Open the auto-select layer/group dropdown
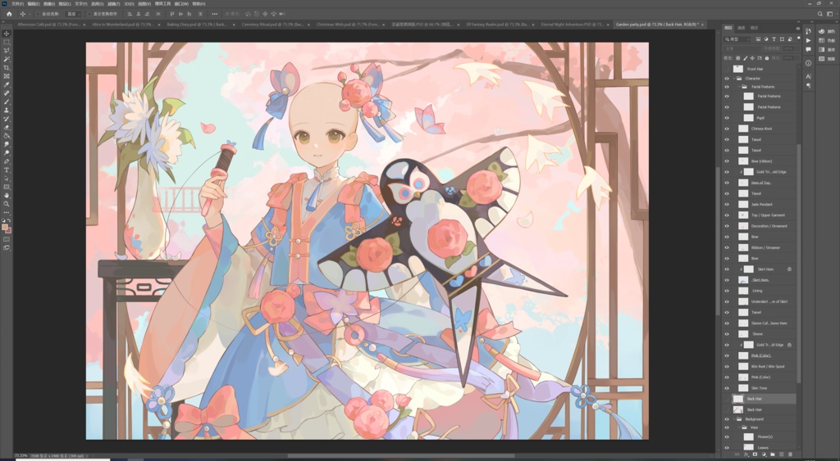 coord(73,14)
